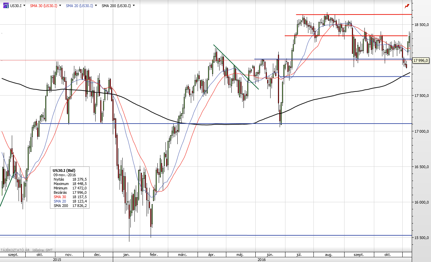Select the topmost red horizontal resistance line
The width and height of the screenshot is (431, 262).
click(x=354, y=15)
